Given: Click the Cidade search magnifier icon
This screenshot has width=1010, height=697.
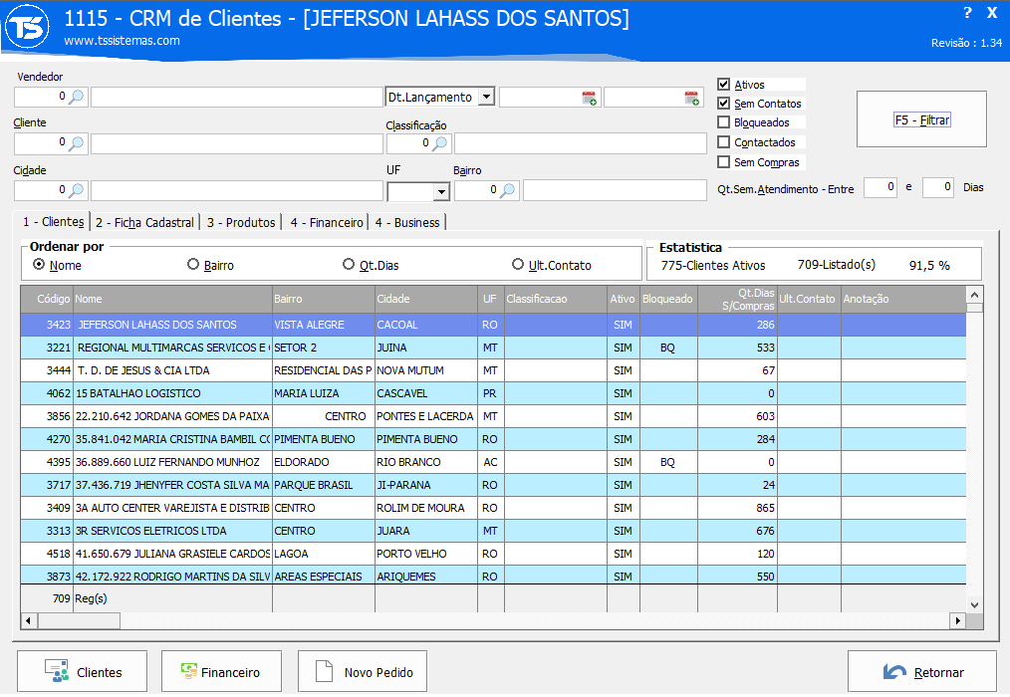Looking at the screenshot, I should point(77,190).
